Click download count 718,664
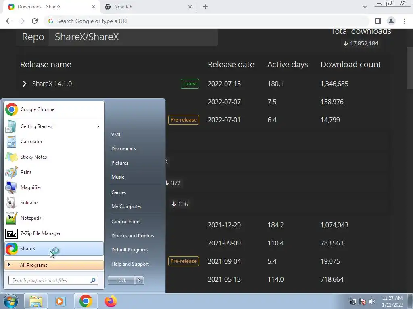 point(332,279)
